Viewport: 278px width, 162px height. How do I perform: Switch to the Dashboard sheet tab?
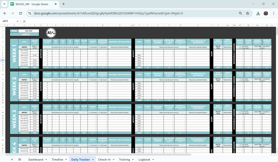36,160
